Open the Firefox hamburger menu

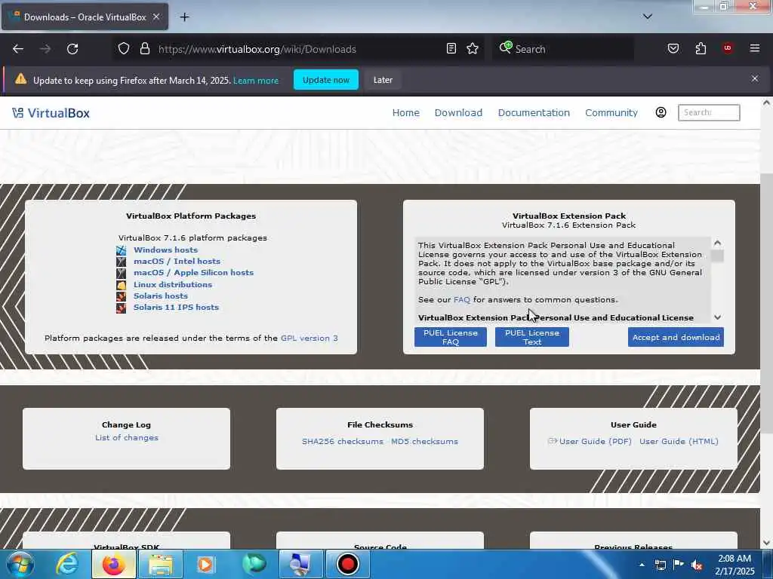coord(754,48)
